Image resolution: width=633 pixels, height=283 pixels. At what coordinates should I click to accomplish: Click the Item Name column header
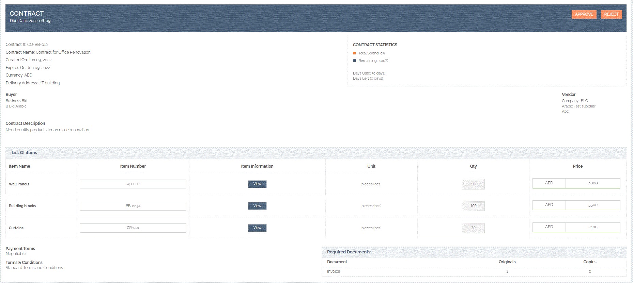[x=19, y=166]
